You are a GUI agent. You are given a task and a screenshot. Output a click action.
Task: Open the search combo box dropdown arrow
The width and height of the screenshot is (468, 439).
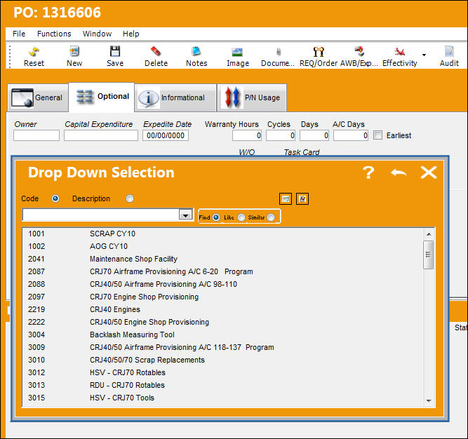185,215
